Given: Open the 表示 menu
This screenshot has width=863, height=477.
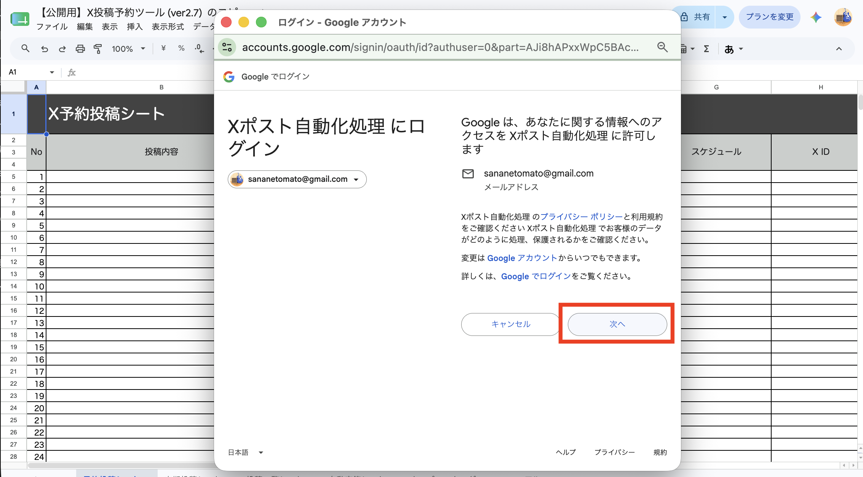Looking at the screenshot, I should pyautogui.click(x=110, y=27).
